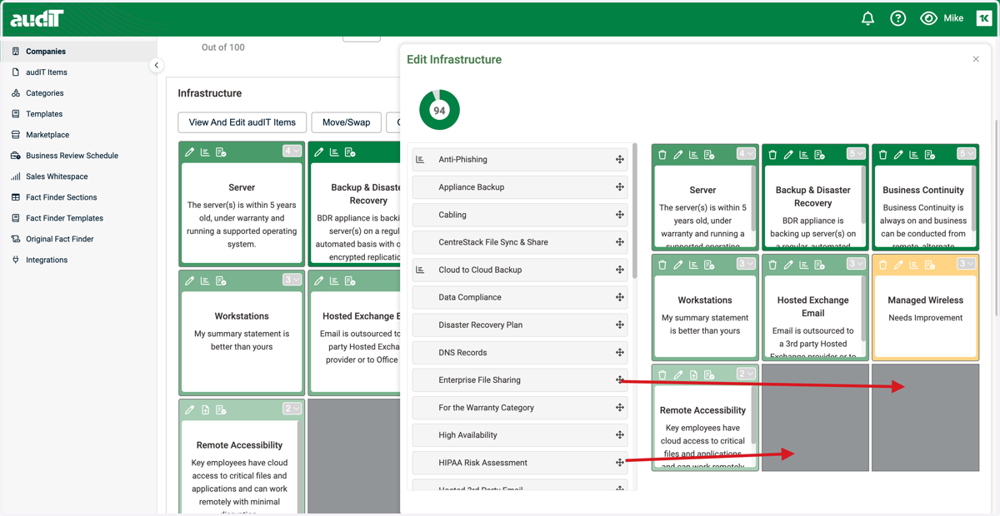Open Integrations in sidebar
This screenshot has height=516, width=1000.
click(x=46, y=260)
